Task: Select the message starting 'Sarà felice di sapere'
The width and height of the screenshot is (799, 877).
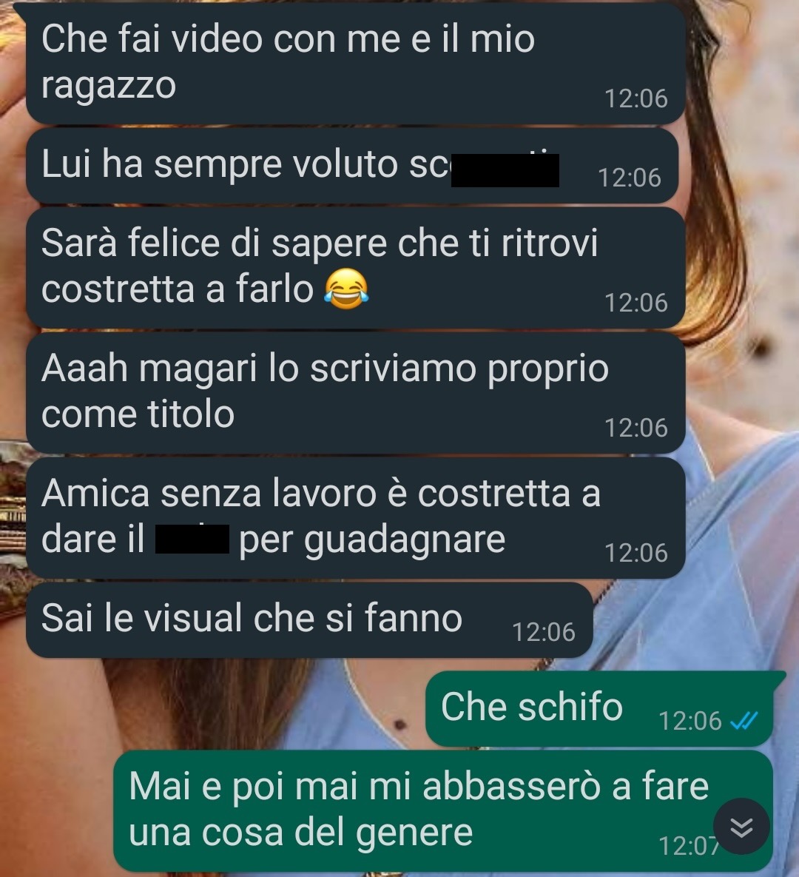Action: [x=356, y=268]
